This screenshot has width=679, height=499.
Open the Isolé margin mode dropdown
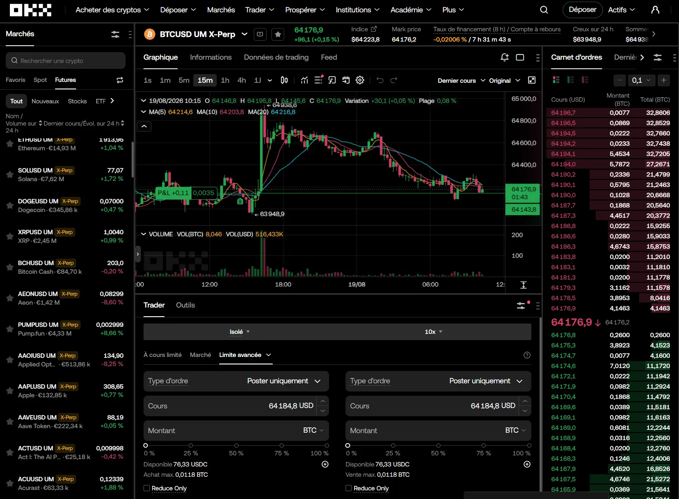point(239,332)
